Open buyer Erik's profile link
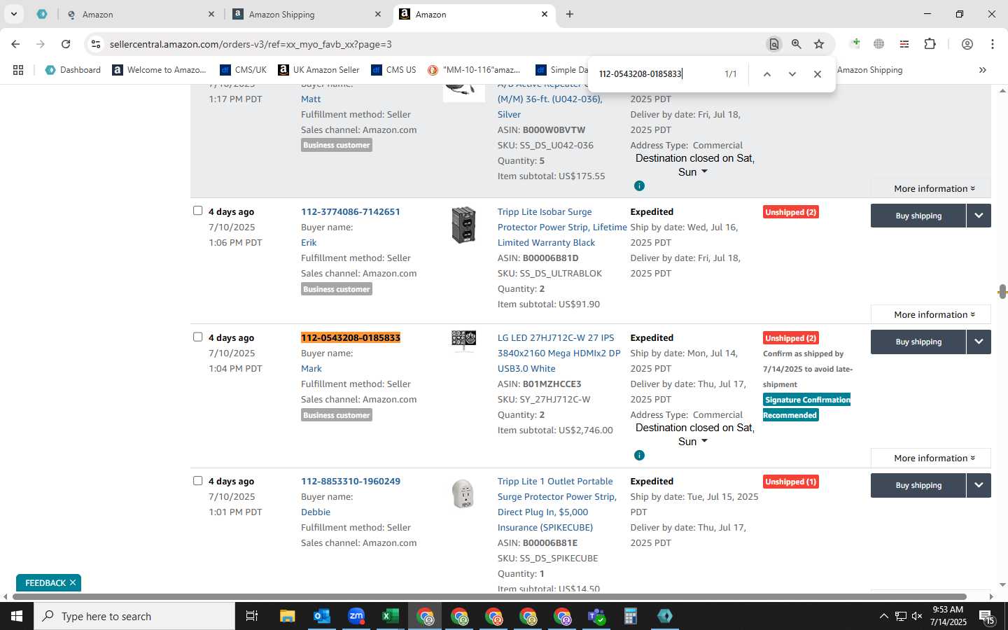 [309, 242]
